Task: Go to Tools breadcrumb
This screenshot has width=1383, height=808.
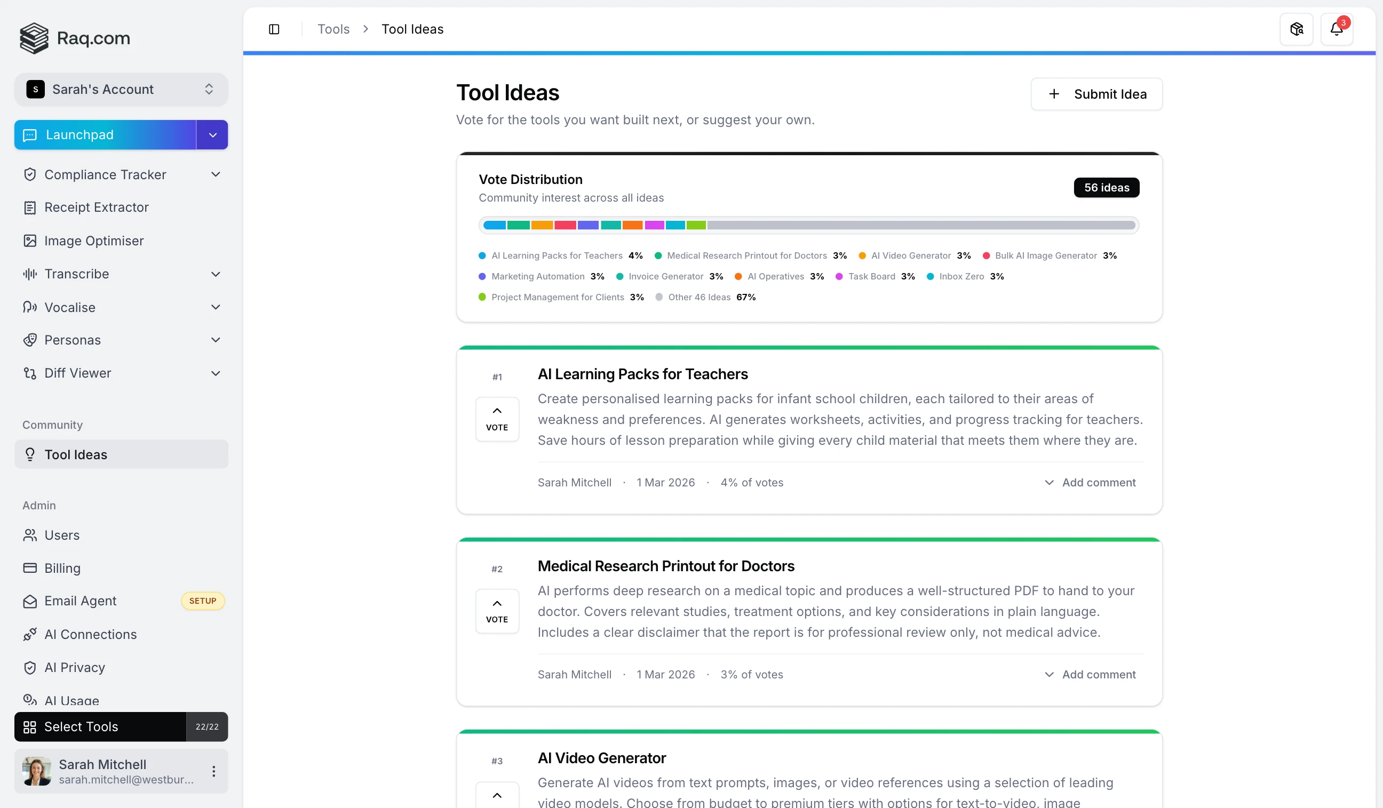Action: click(333, 29)
